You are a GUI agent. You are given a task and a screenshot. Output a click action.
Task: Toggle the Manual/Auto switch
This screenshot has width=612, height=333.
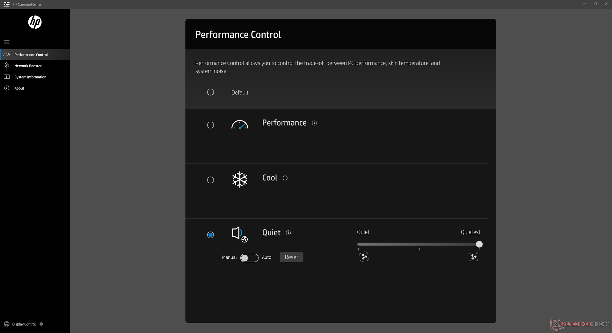[249, 258]
